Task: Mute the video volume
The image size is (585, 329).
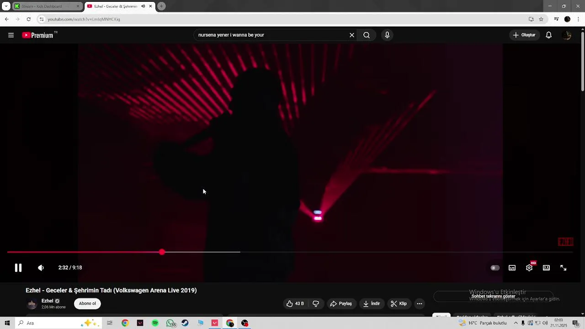Action: point(41,268)
